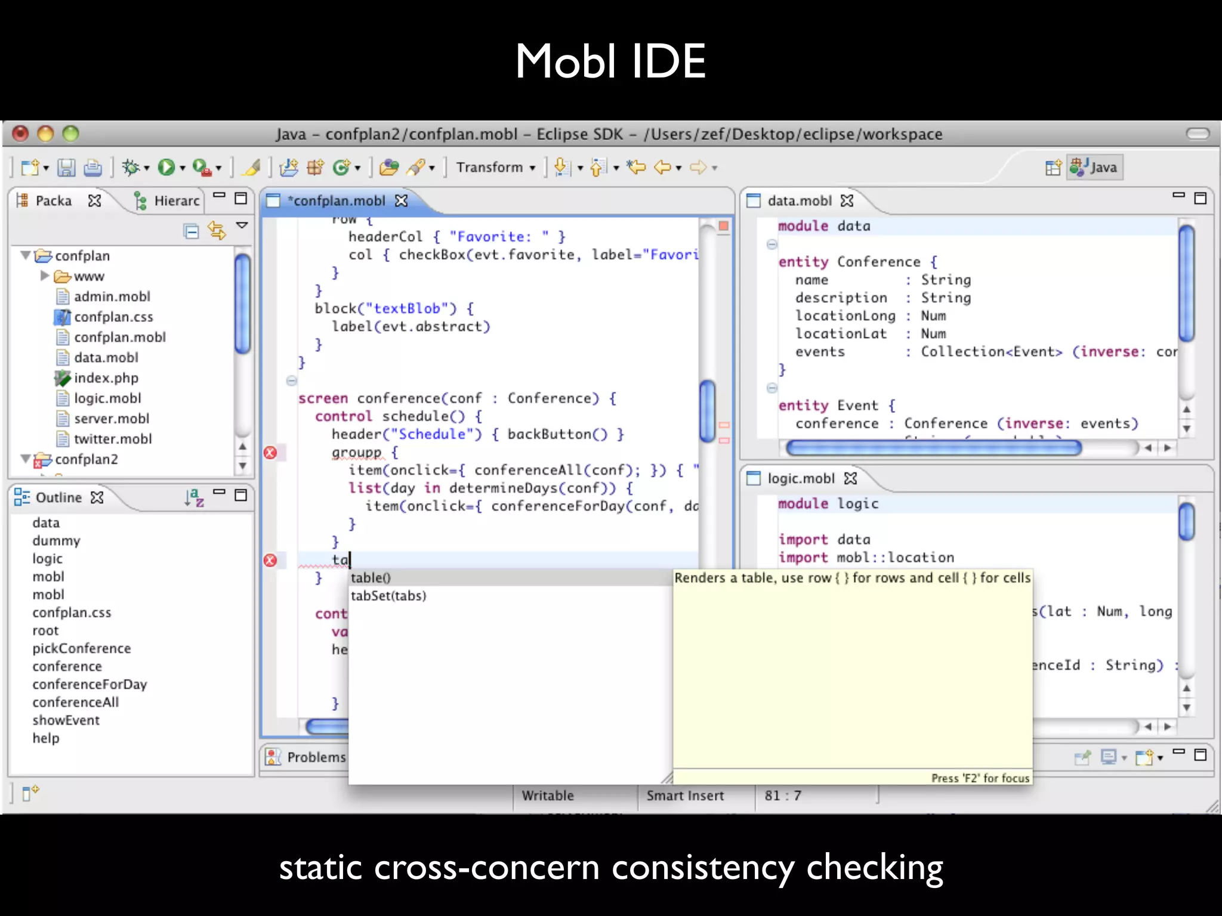Image resolution: width=1222 pixels, height=916 pixels.
Task: Go to the next annotation arrow icon
Action: (561, 168)
